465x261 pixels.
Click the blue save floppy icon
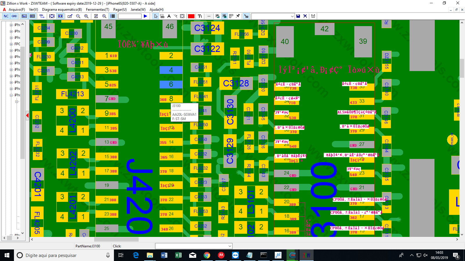tap(298, 16)
